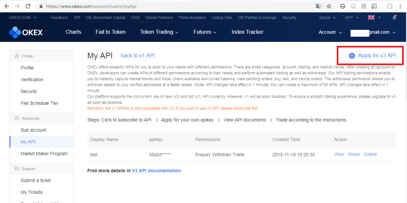Click back to v1 API link

click(x=138, y=56)
